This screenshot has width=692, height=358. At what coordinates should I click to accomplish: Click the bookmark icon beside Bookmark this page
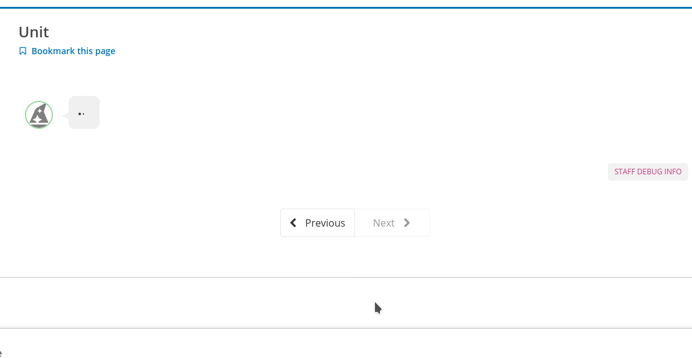(x=23, y=51)
